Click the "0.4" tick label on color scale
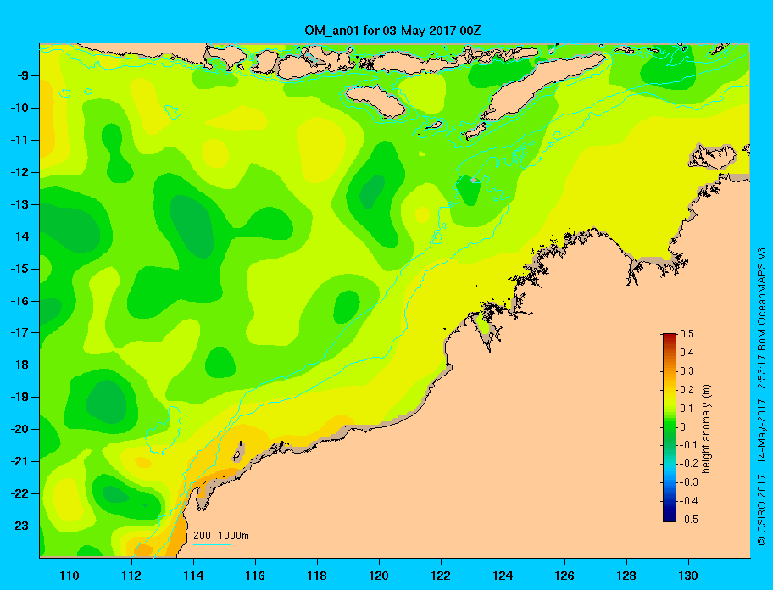The image size is (773, 590). tap(687, 353)
